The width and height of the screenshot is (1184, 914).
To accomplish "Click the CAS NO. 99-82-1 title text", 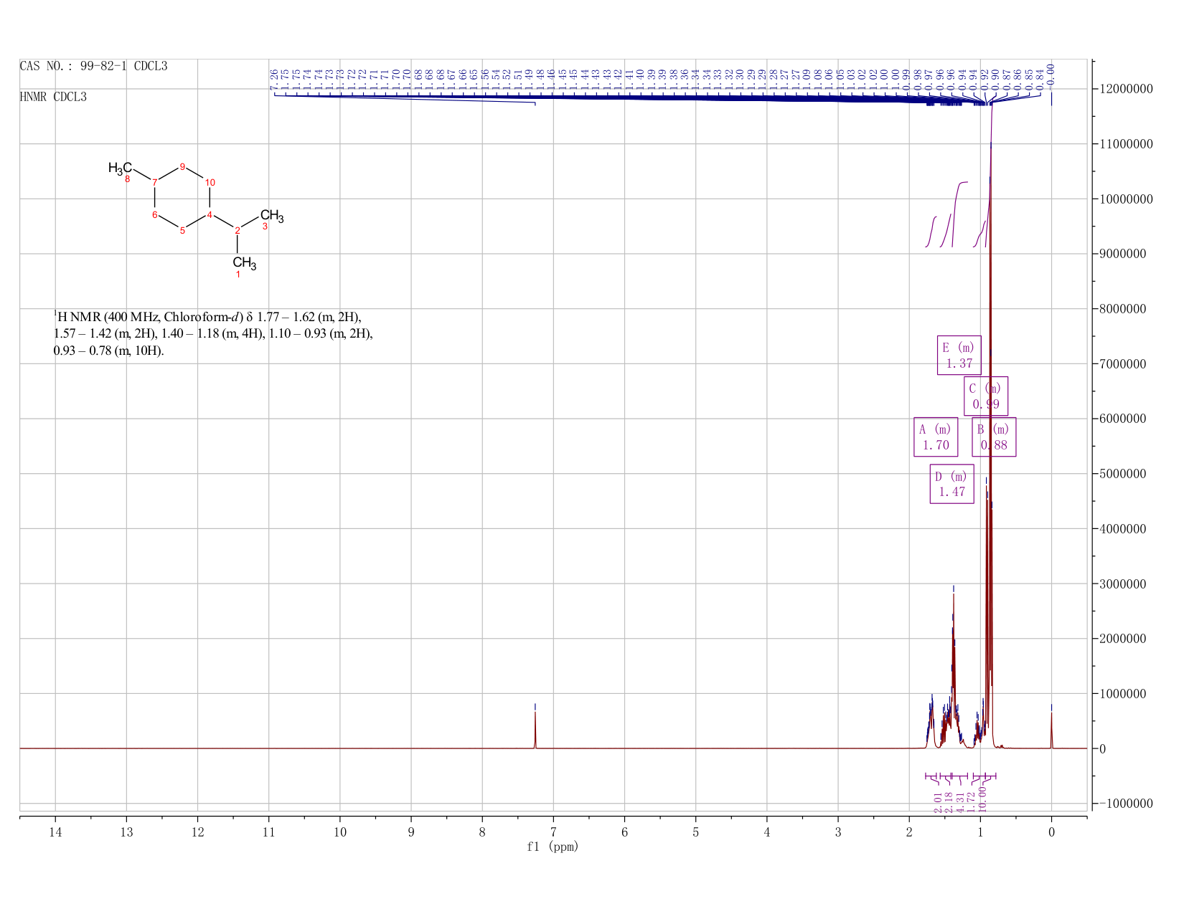I will 93,66.
